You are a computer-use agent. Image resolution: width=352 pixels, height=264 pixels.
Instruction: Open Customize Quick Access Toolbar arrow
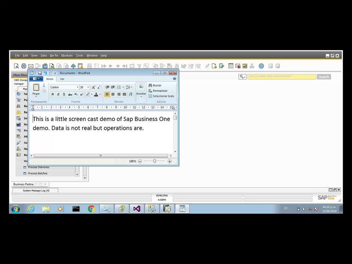click(x=55, y=73)
